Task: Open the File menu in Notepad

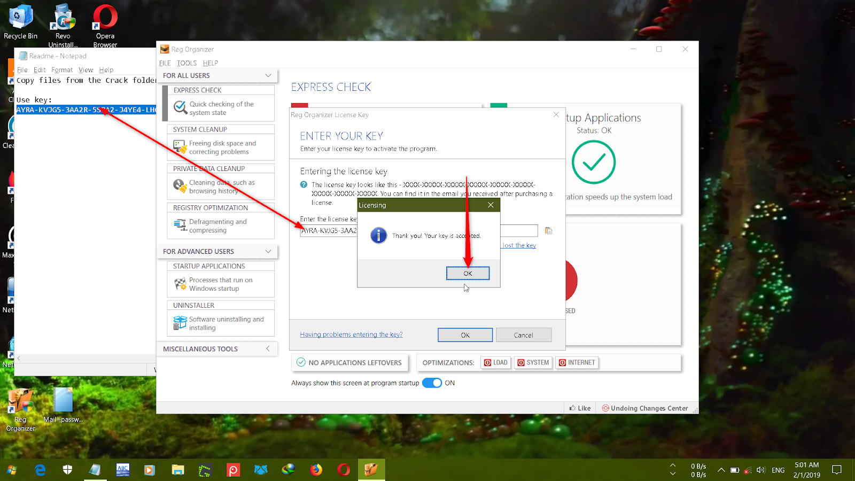Action: (x=22, y=70)
